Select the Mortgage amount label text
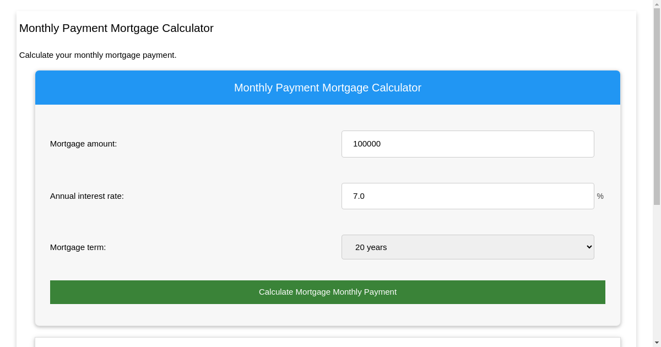661x347 pixels. [83, 144]
